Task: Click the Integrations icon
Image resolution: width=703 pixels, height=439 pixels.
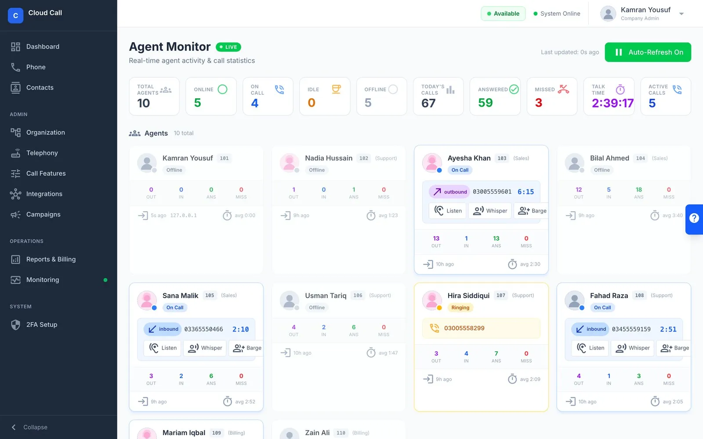Action: (x=16, y=194)
